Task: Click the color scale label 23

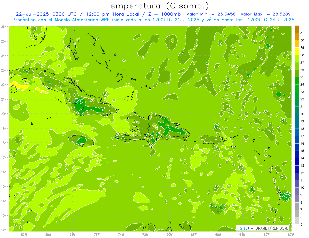Action: click(302, 92)
